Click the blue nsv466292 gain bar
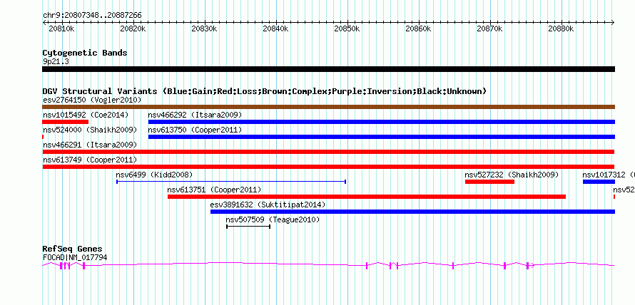The image size is (635, 305). 382,122
